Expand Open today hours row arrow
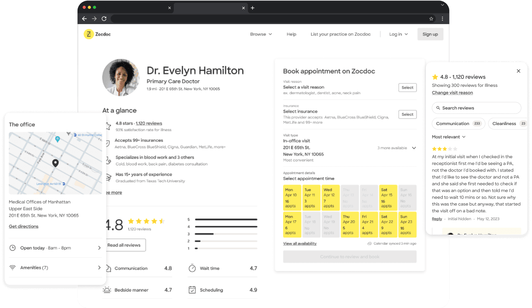 (99, 248)
